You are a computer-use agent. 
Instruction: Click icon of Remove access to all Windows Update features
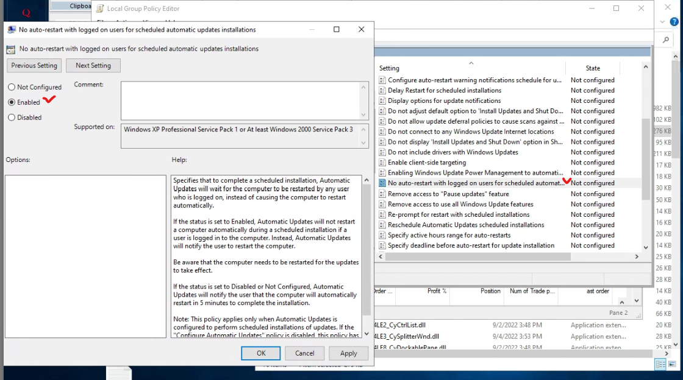(x=382, y=205)
